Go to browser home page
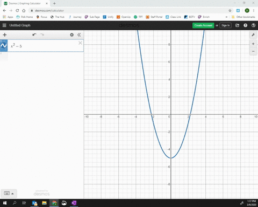 pos(24,11)
